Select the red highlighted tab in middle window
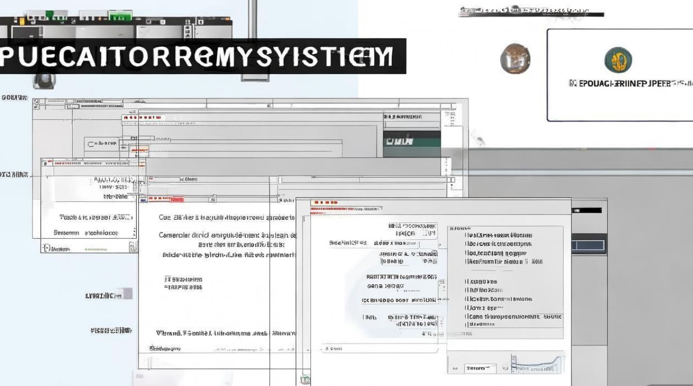This screenshot has height=386, width=693. tap(167, 198)
